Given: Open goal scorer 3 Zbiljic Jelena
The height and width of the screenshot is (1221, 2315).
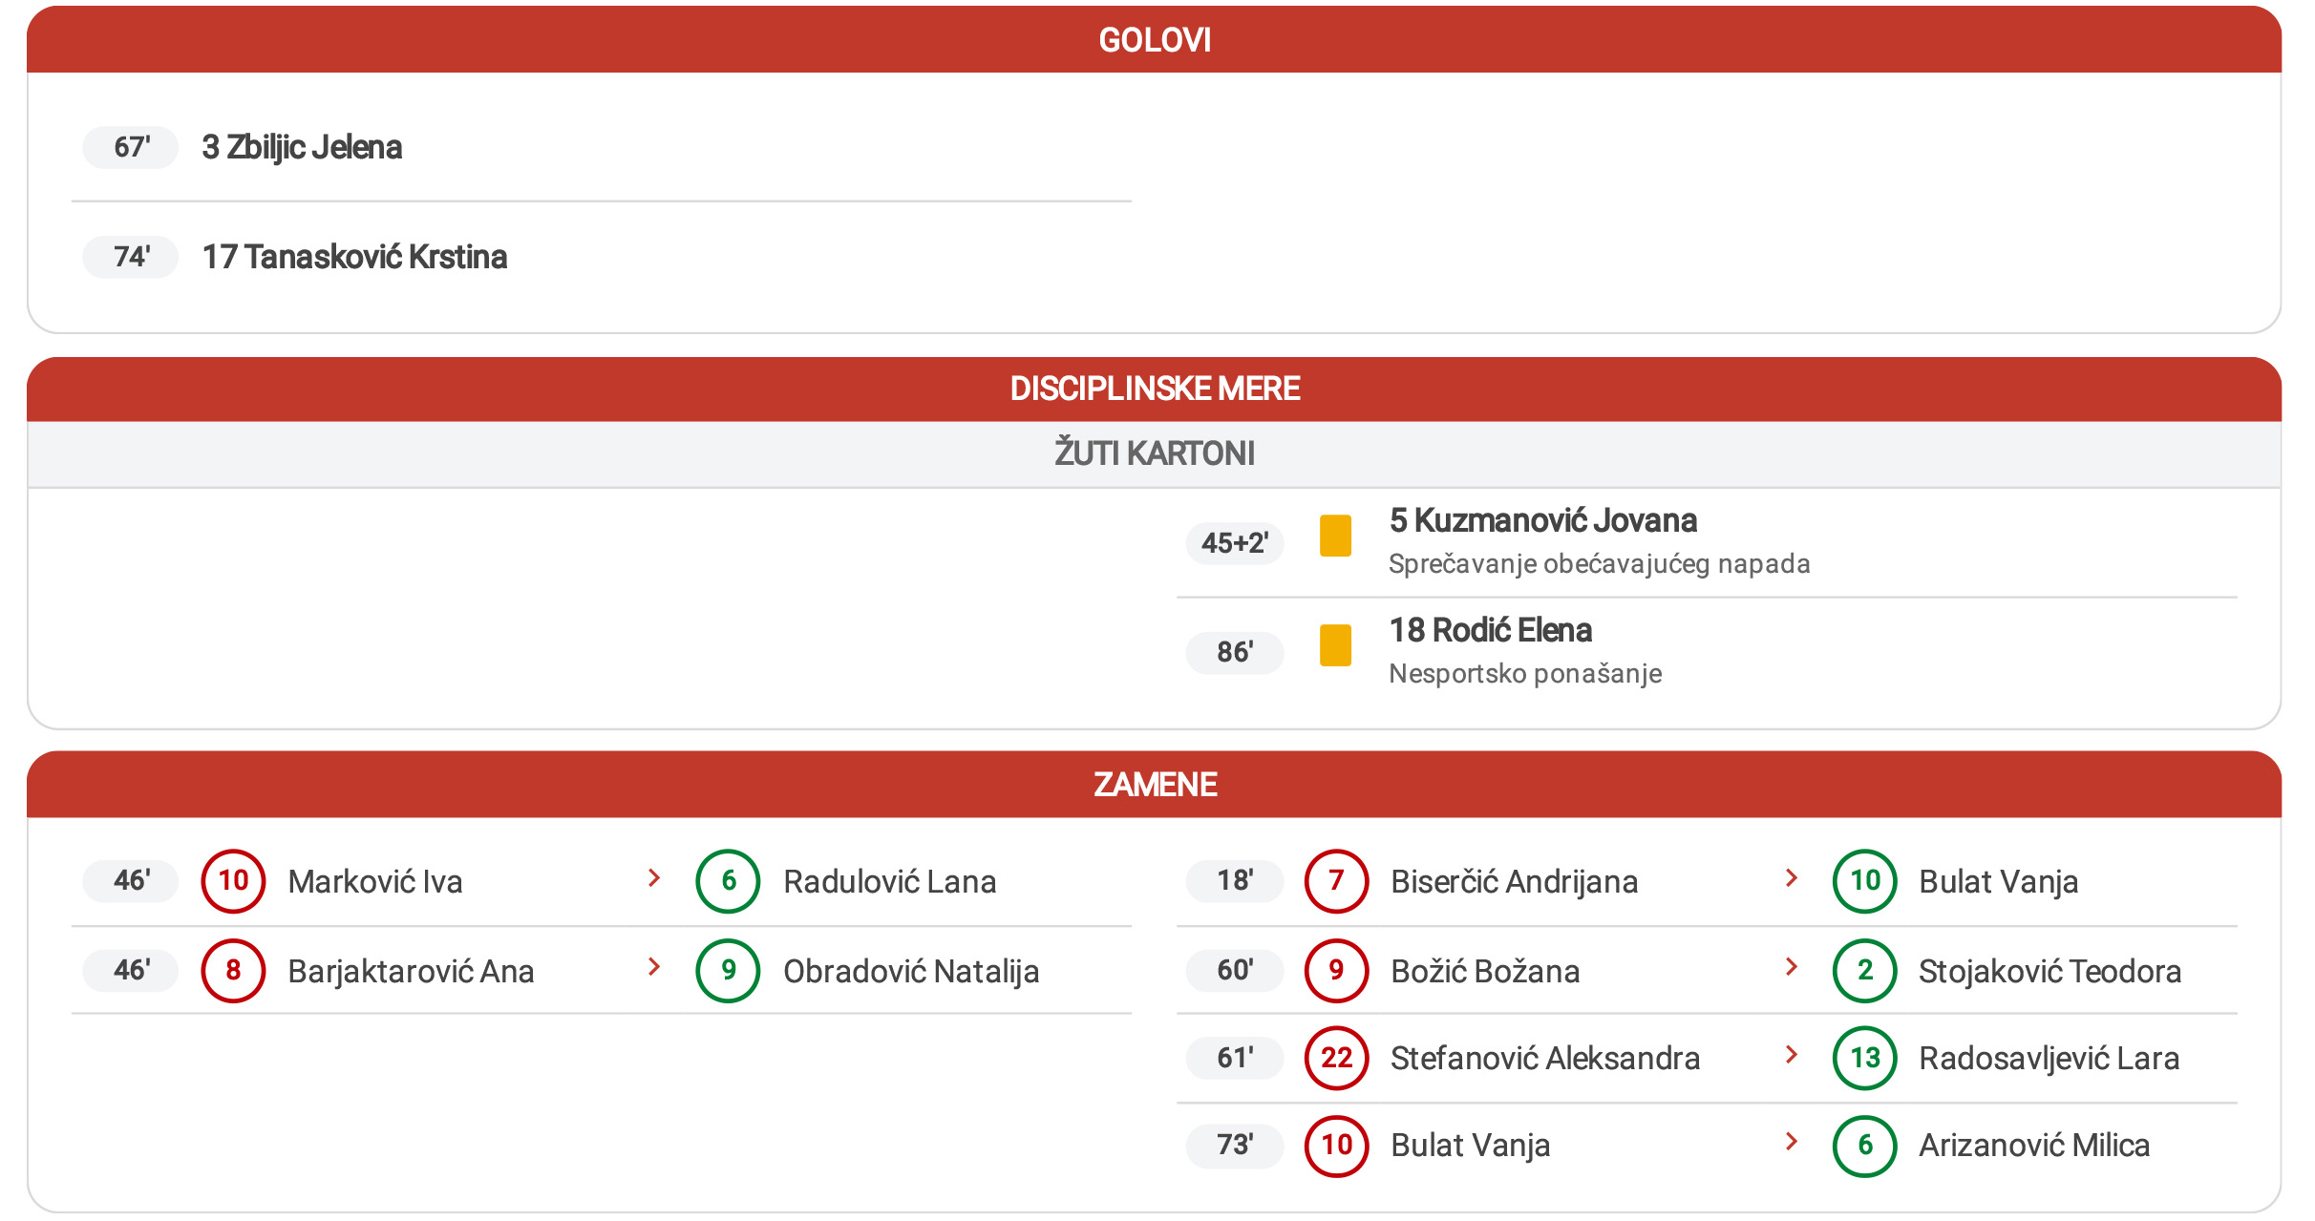Looking at the screenshot, I should tap(302, 147).
